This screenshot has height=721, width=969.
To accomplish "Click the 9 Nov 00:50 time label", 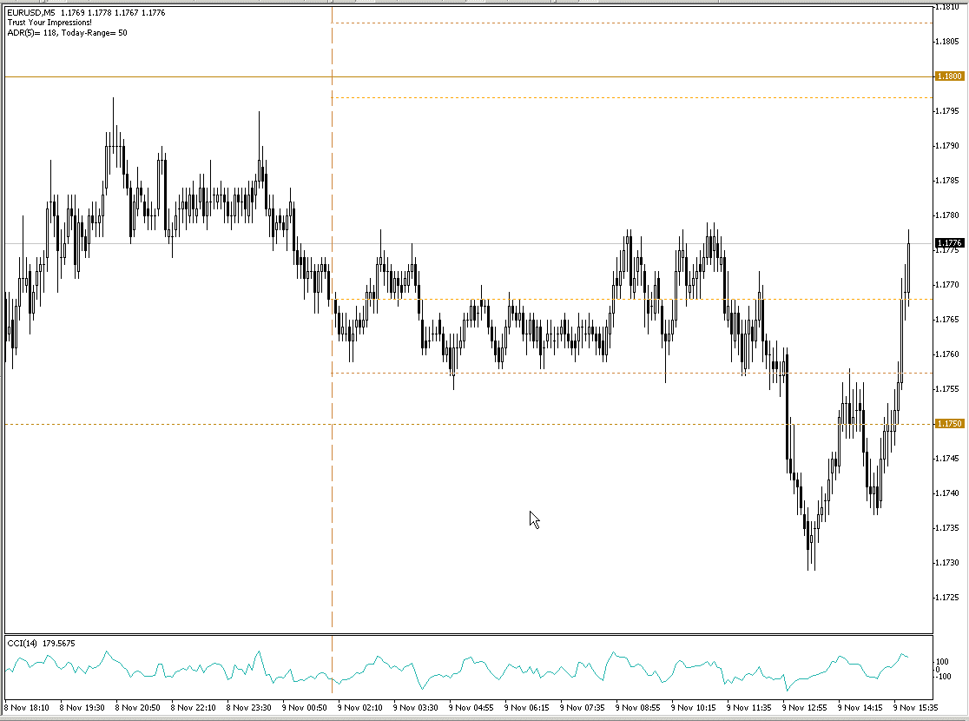I will pos(305,707).
